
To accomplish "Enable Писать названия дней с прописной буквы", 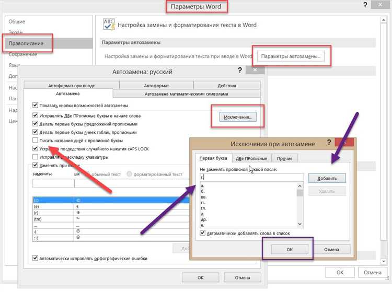I will 35,140.
